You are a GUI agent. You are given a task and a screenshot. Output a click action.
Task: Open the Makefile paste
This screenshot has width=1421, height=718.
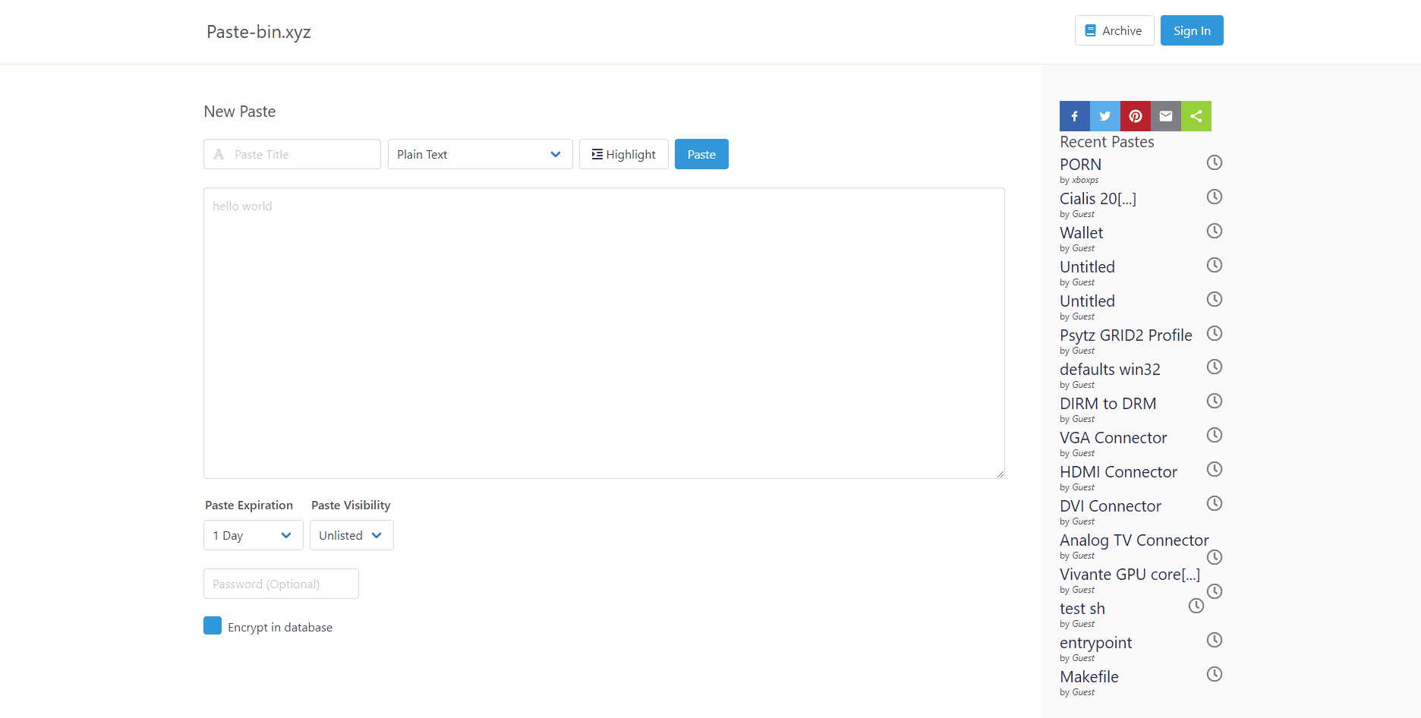pyautogui.click(x=1089, y=677)
